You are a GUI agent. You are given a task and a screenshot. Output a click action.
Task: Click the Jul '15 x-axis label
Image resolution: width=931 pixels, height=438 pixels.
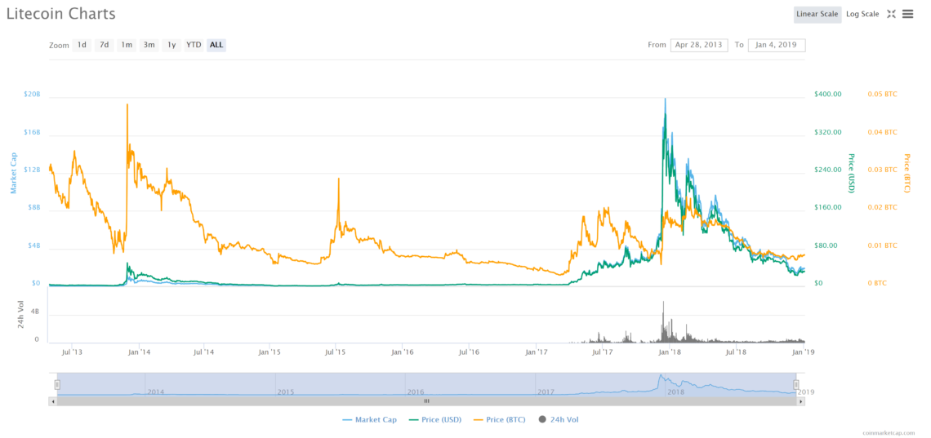point(336,352)
